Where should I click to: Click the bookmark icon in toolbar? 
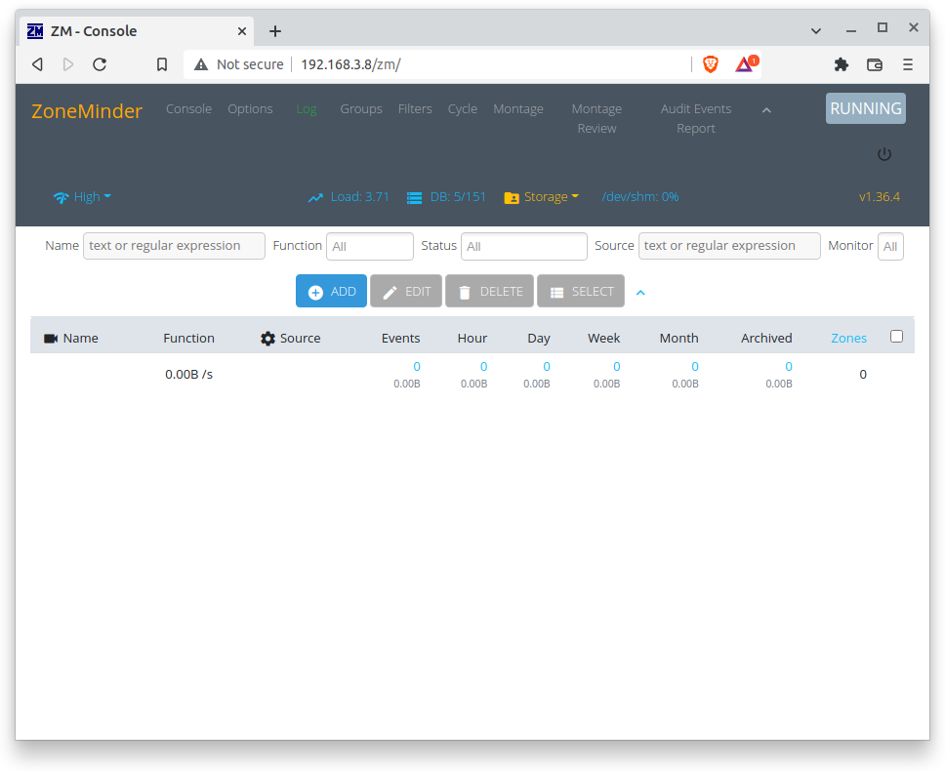coord(162,64)
